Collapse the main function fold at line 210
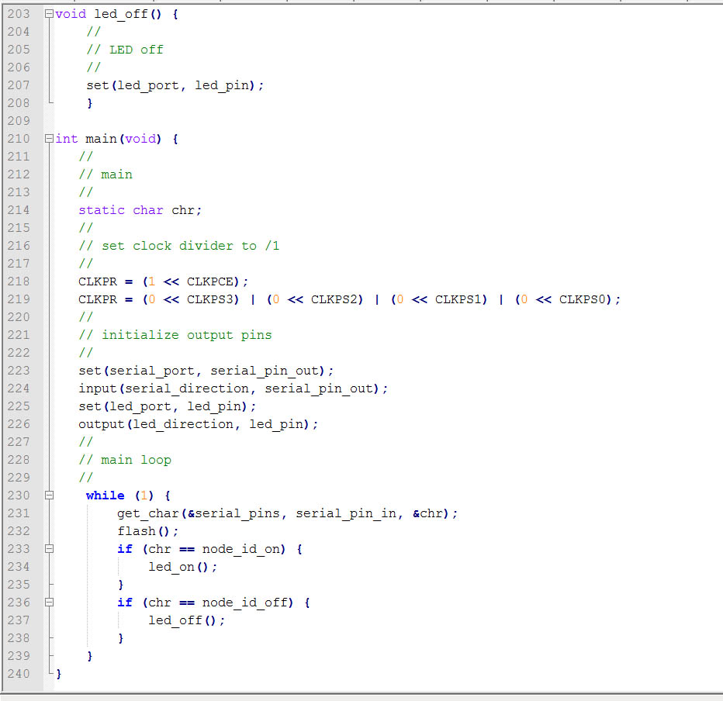723x701 pixels. click(x=49, y=138)
